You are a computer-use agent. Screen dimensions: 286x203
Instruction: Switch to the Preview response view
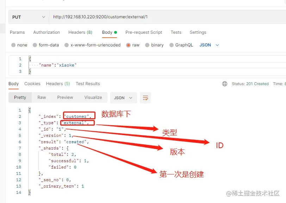pos(65,97)
